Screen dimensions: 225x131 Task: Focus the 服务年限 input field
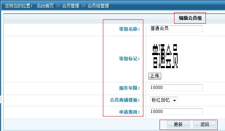176,88
